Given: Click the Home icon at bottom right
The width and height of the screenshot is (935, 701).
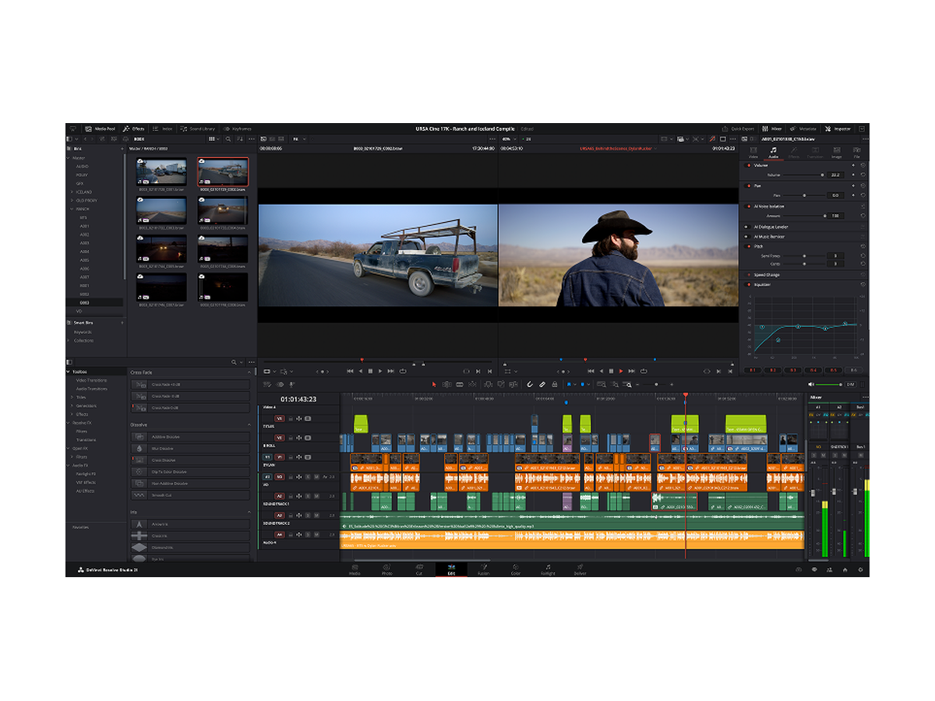Looking at the screenshot, I should 845,569.
